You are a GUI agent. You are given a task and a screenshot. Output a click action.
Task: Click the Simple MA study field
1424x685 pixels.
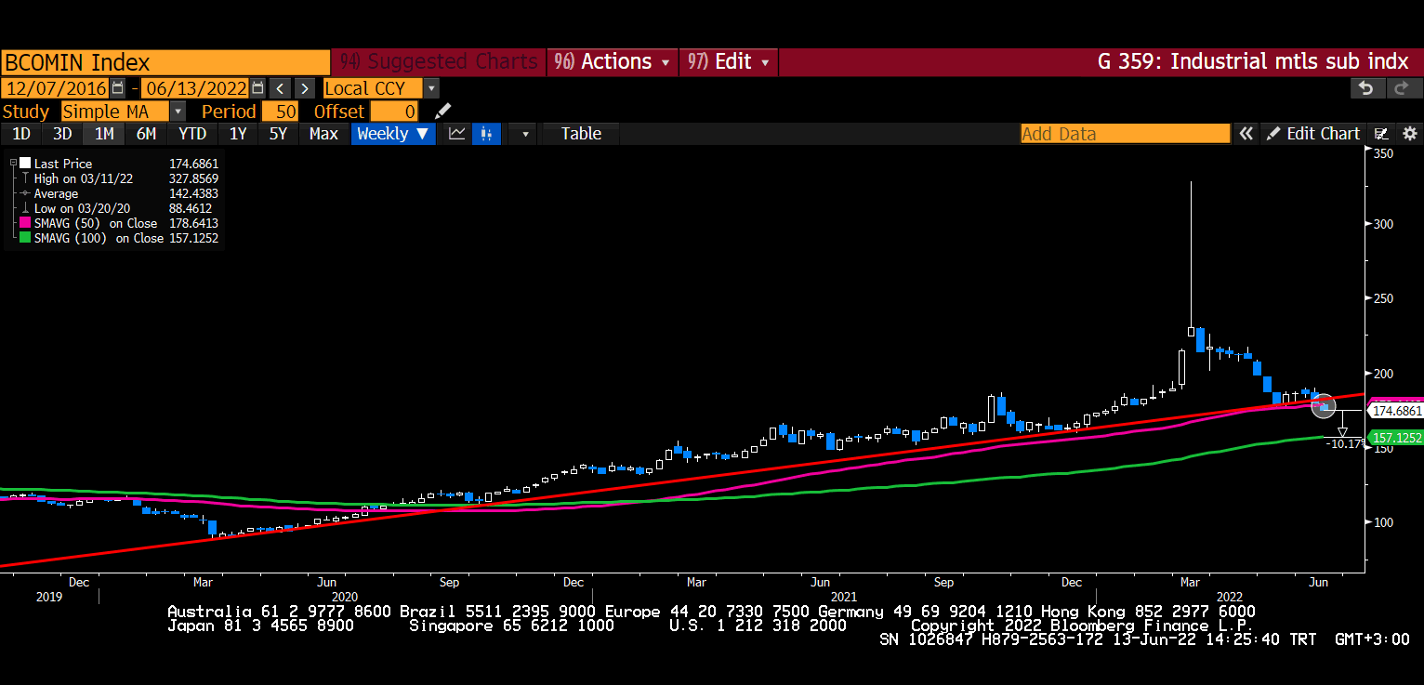115,112
